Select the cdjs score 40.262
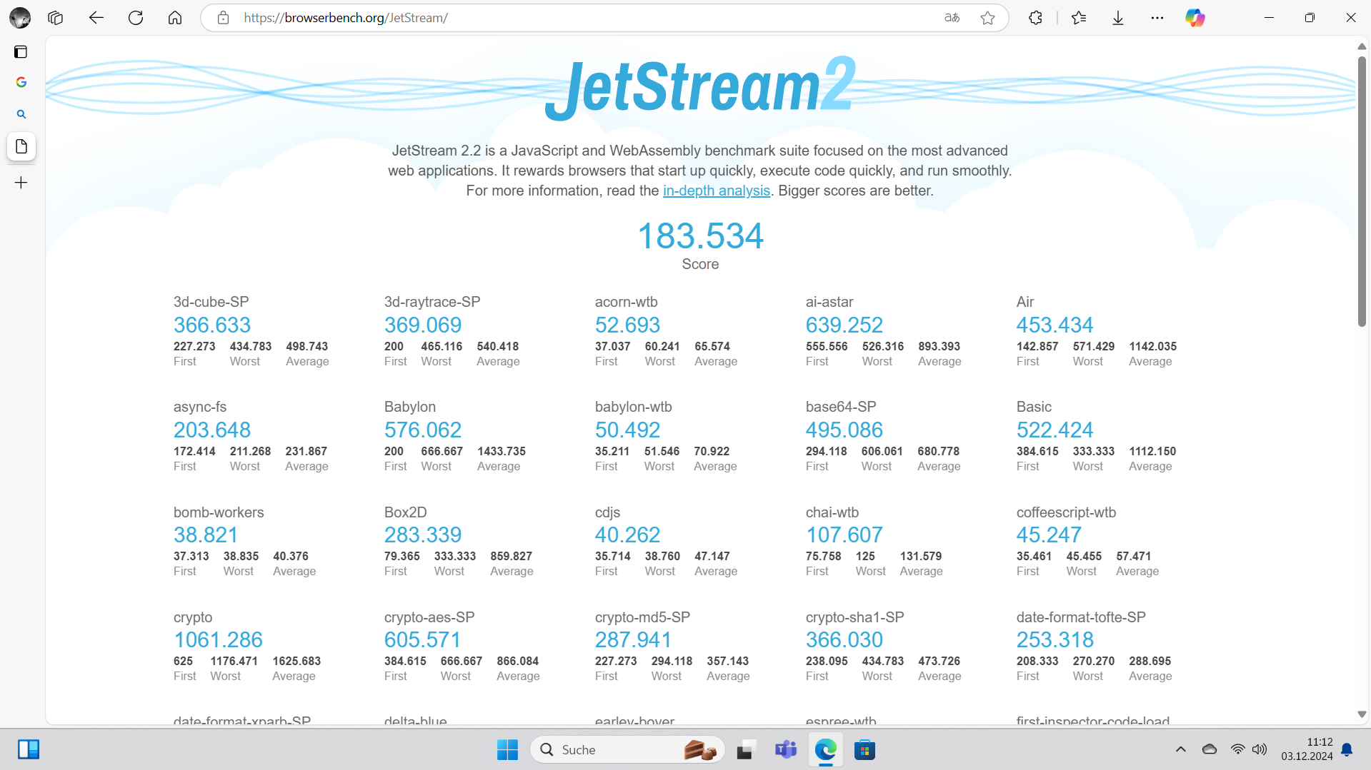 tap(627, 535)
